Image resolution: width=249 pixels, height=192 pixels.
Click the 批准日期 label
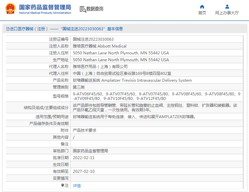[61, 158]
